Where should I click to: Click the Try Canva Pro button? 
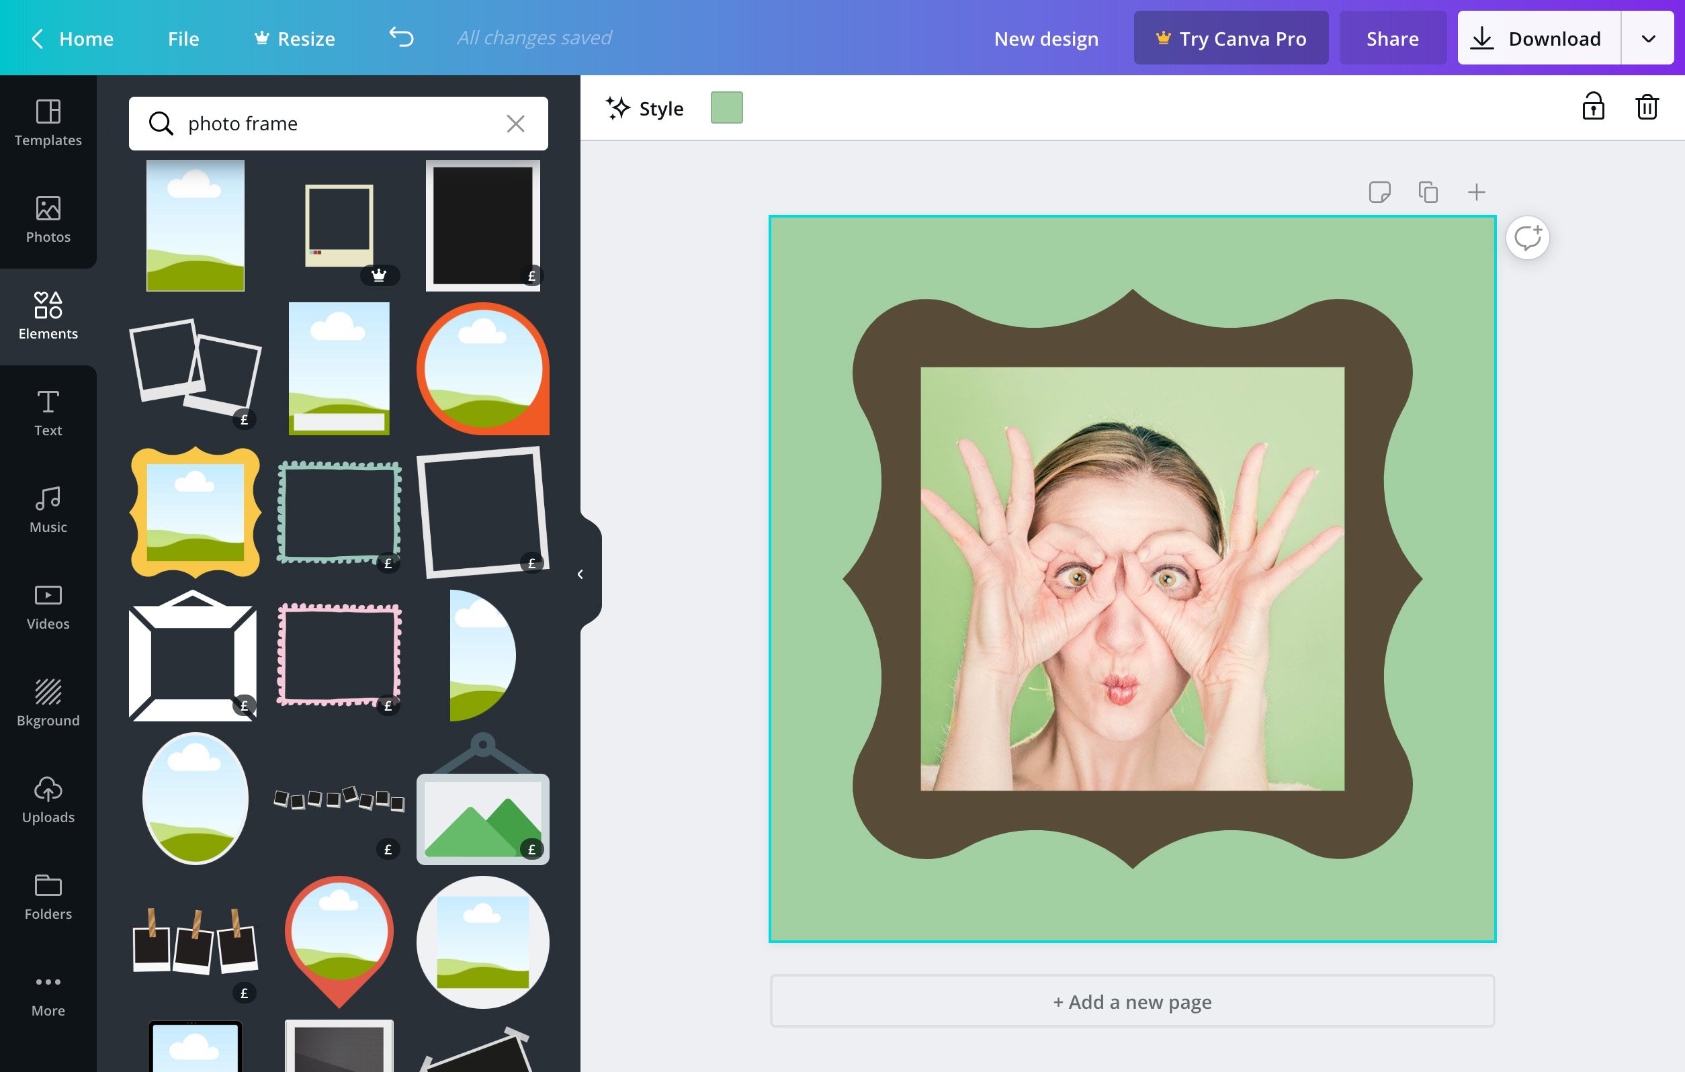click(1228, 36)
